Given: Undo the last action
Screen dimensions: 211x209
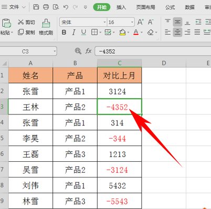Looking at the screenshot, I should [x=66, y=7].
